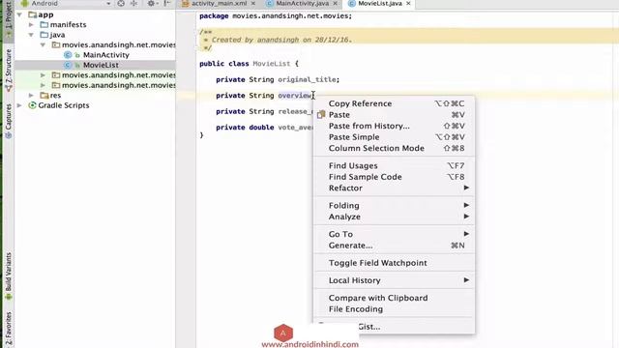619x348 pixels.
Task: Click MovieList class name in editor
Action: (272, 64)
